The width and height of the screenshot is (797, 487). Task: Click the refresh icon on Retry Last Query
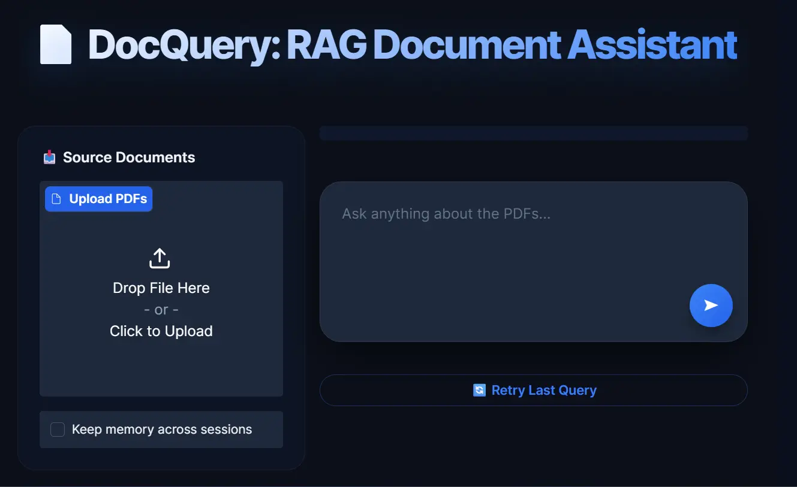[x=479, y=390]
